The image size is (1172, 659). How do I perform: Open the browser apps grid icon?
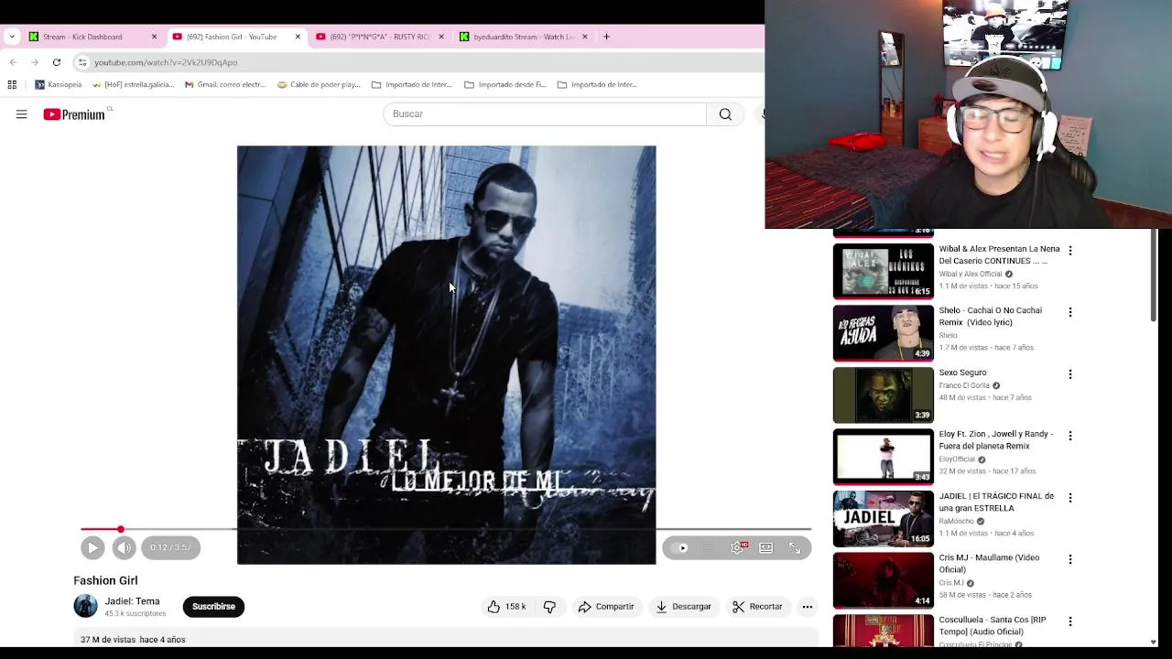pos(12,84)
